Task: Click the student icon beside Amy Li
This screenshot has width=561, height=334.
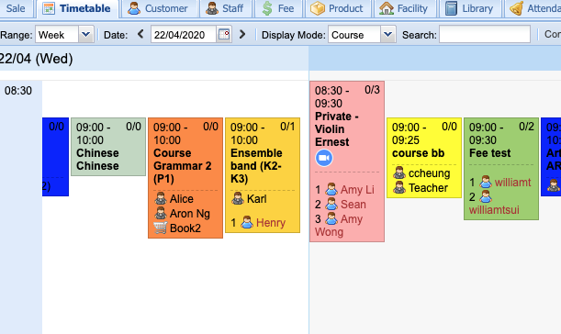Action: [x=331, y=190]
